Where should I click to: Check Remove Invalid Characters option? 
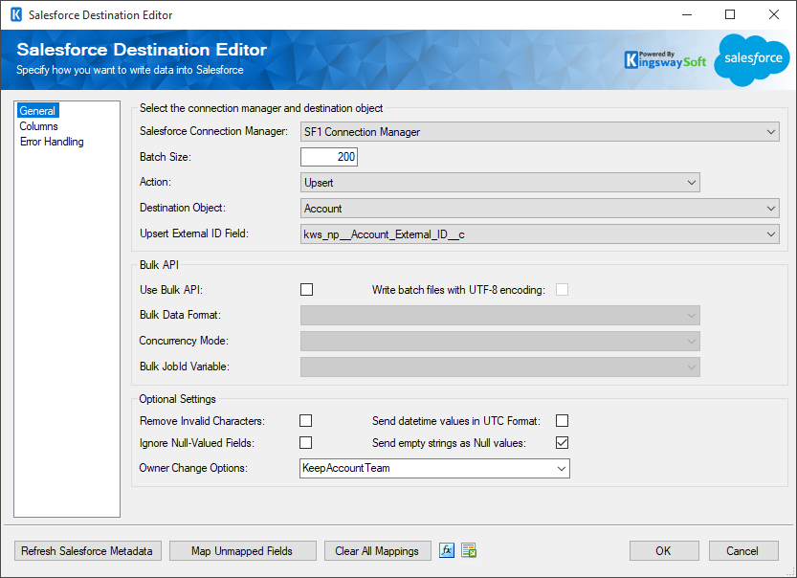point(305,421)
